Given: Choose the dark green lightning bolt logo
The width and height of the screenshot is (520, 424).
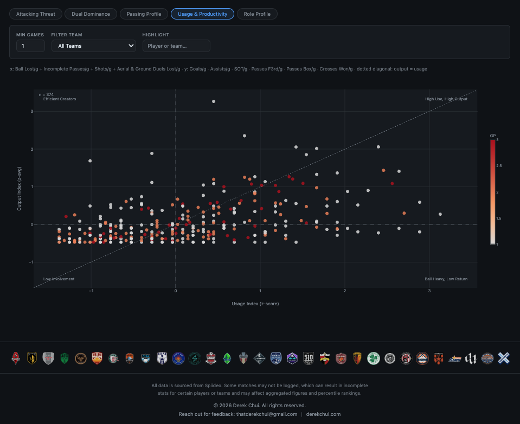Looking at the screenshot, I should coord(194,358).
